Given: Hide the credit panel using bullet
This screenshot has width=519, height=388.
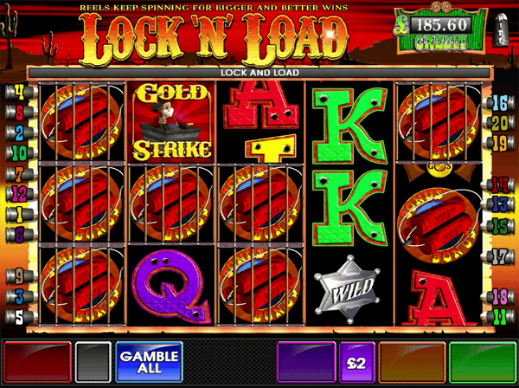Looking at the screenshot, I should click(x=502, y=29).
